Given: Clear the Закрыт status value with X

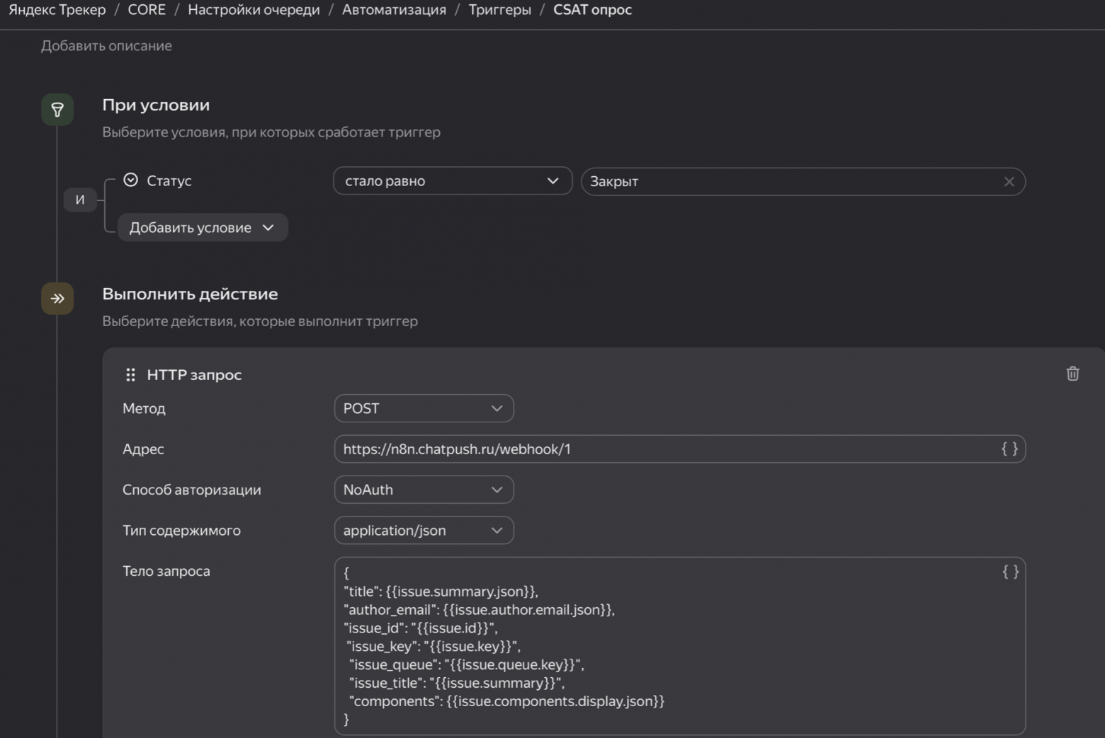Looking at the screenshot, I should click(x=1009, y=182).
